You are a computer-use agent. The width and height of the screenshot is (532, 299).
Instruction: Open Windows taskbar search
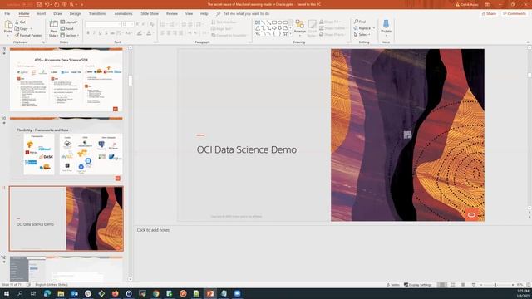[x=20, y=293]
